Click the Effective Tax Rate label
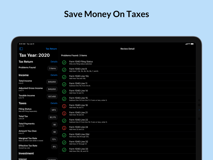213x160 pixels. coord(28,146)
